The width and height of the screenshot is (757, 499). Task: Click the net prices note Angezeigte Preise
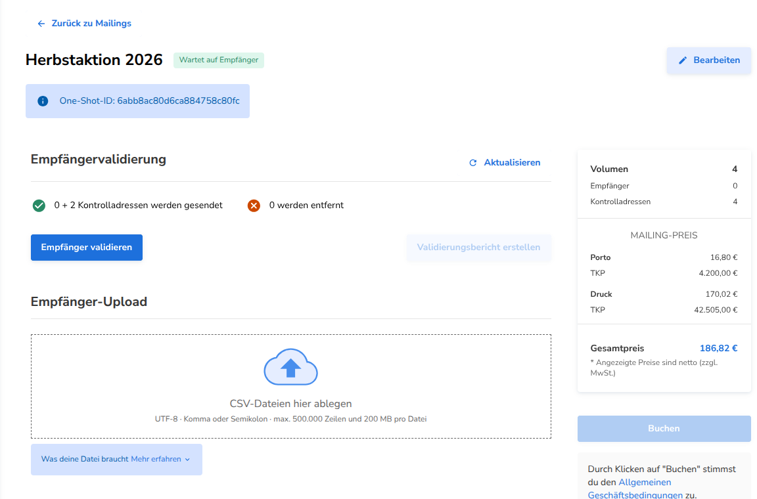tap(654, 368)
